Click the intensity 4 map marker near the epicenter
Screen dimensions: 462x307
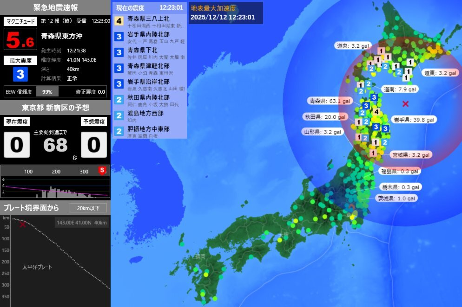click(377, 111)
